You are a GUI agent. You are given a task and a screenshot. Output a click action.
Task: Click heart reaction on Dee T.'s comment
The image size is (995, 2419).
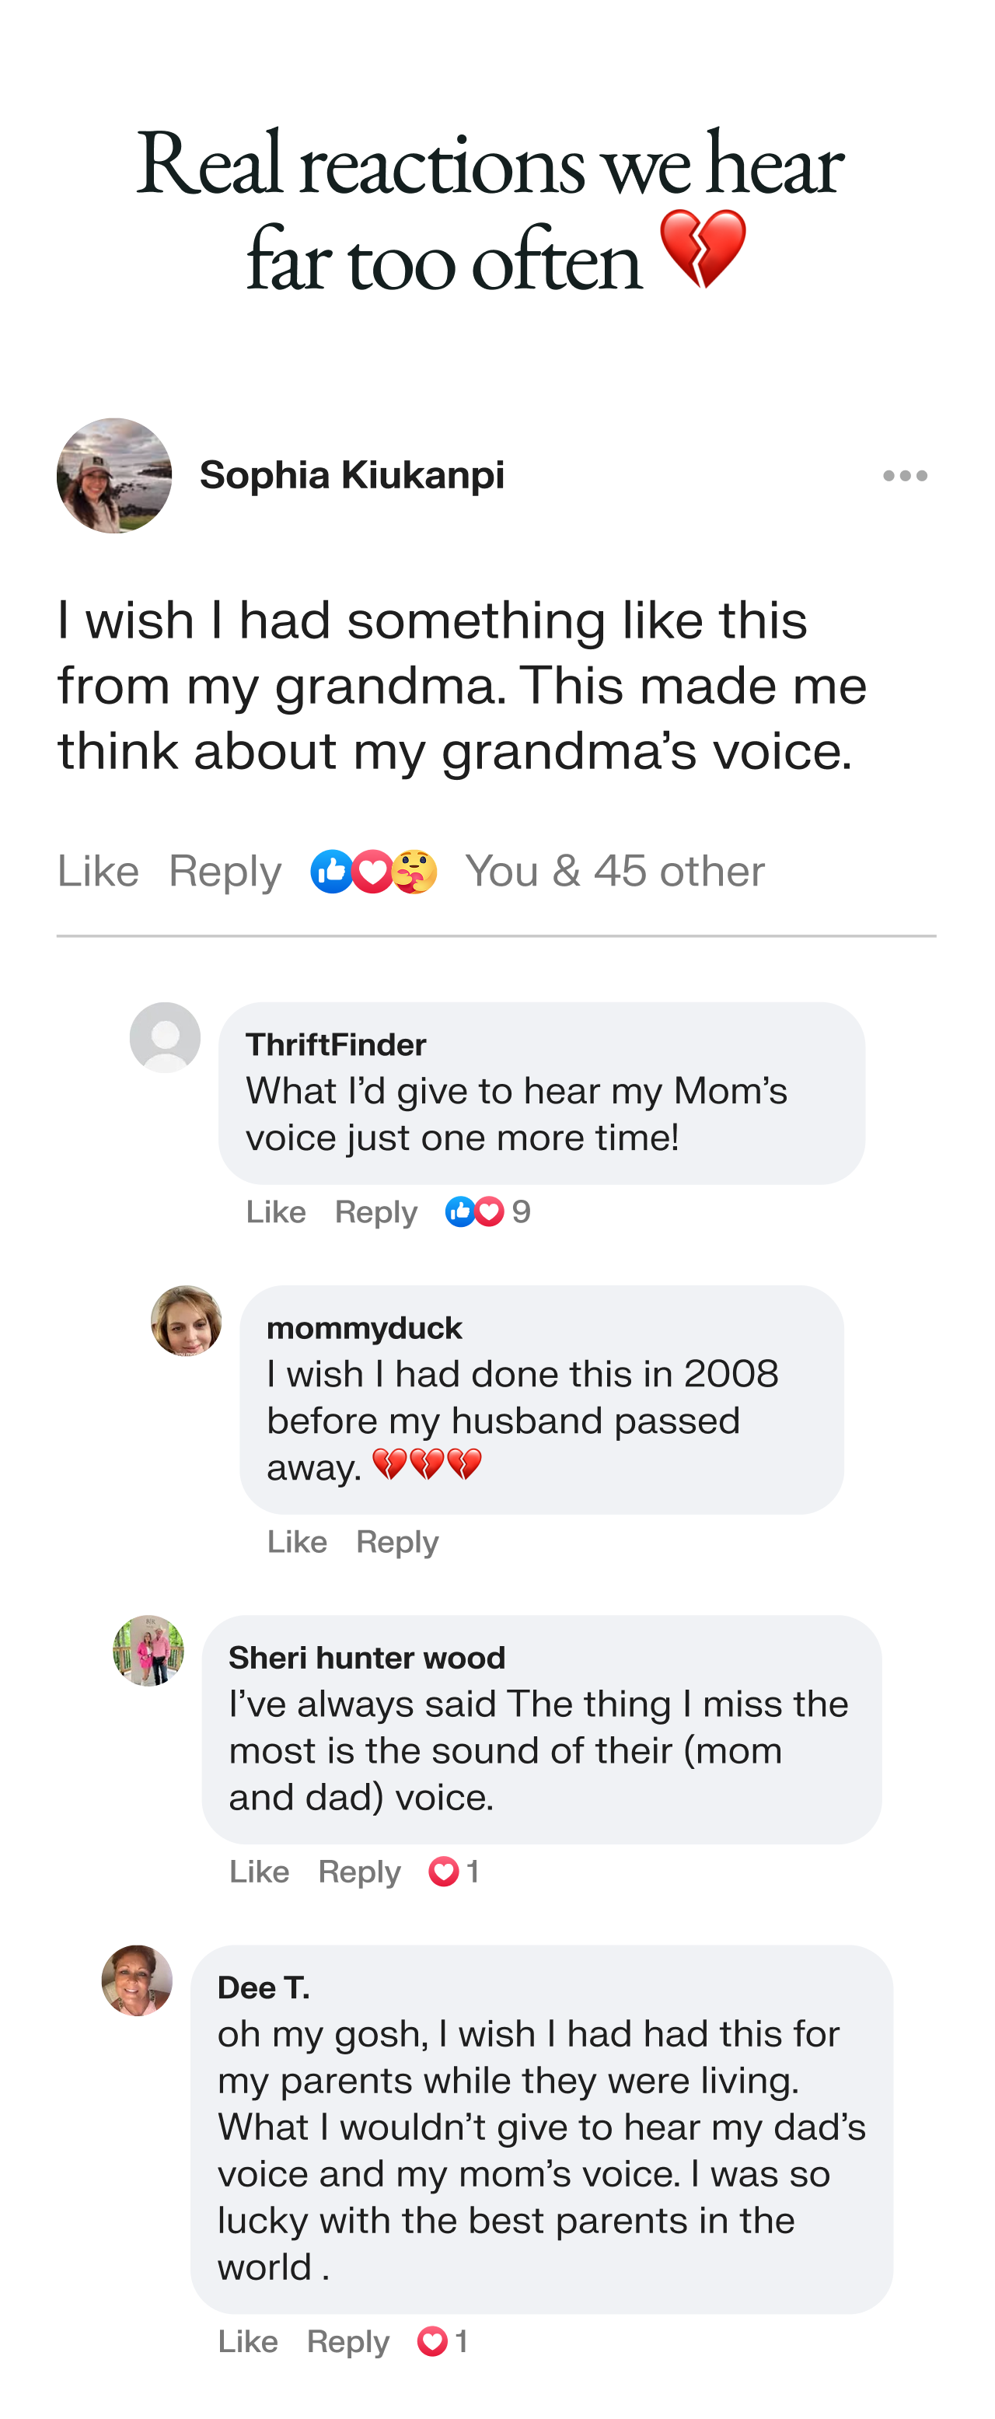pos(433,2342)
